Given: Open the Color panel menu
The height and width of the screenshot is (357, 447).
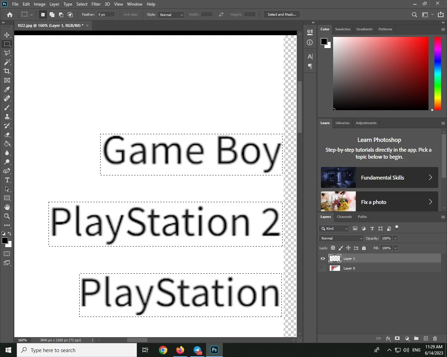Looking at the screenshot, I should click(443, 29).
